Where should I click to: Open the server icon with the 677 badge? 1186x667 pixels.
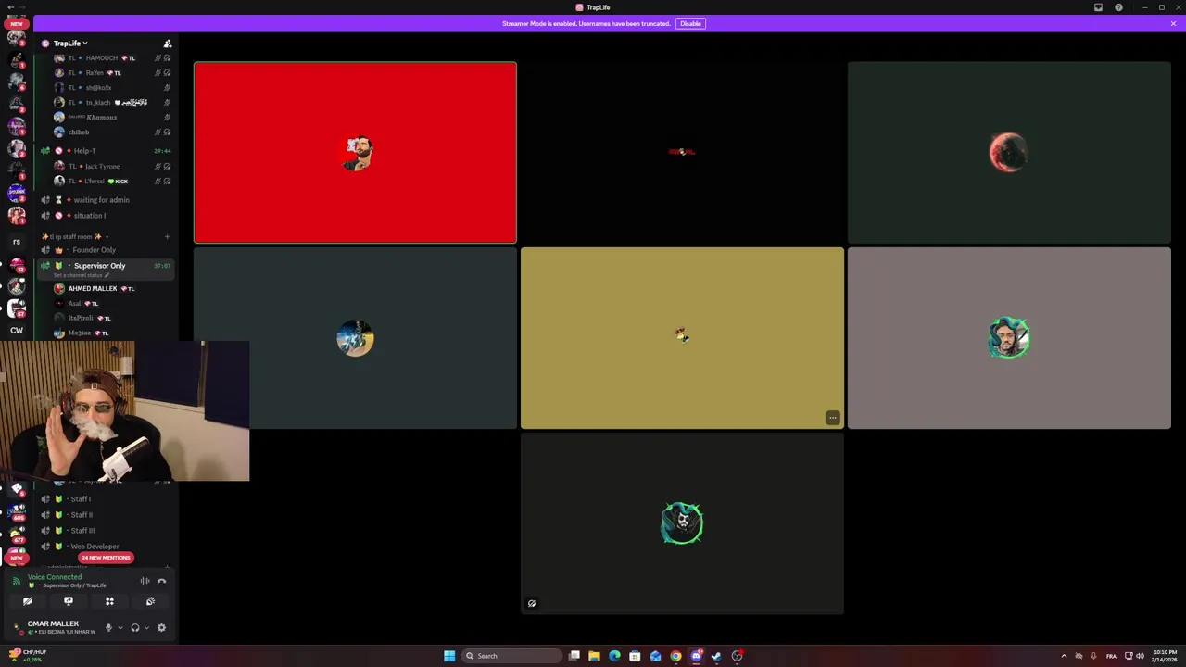tap(16, 534)
